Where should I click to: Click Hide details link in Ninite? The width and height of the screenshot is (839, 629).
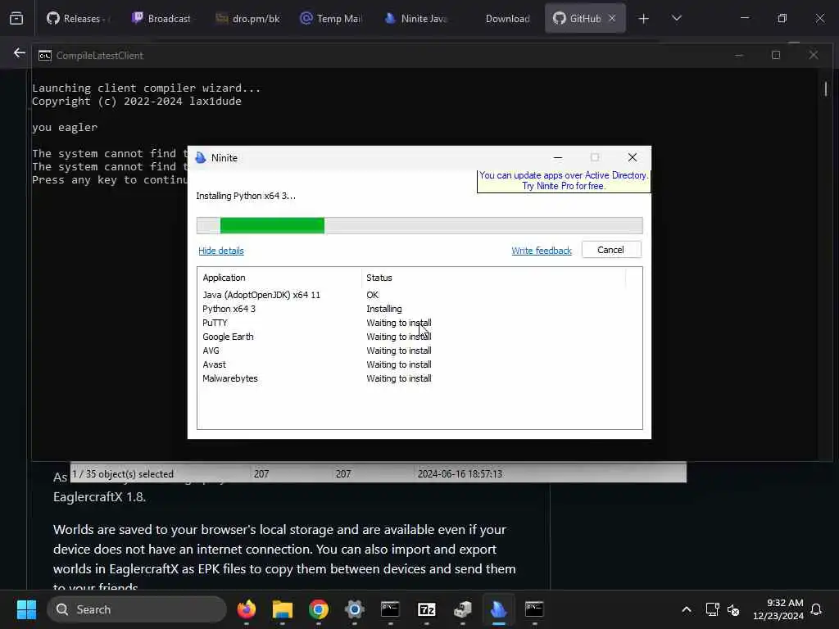pos(221,251)
